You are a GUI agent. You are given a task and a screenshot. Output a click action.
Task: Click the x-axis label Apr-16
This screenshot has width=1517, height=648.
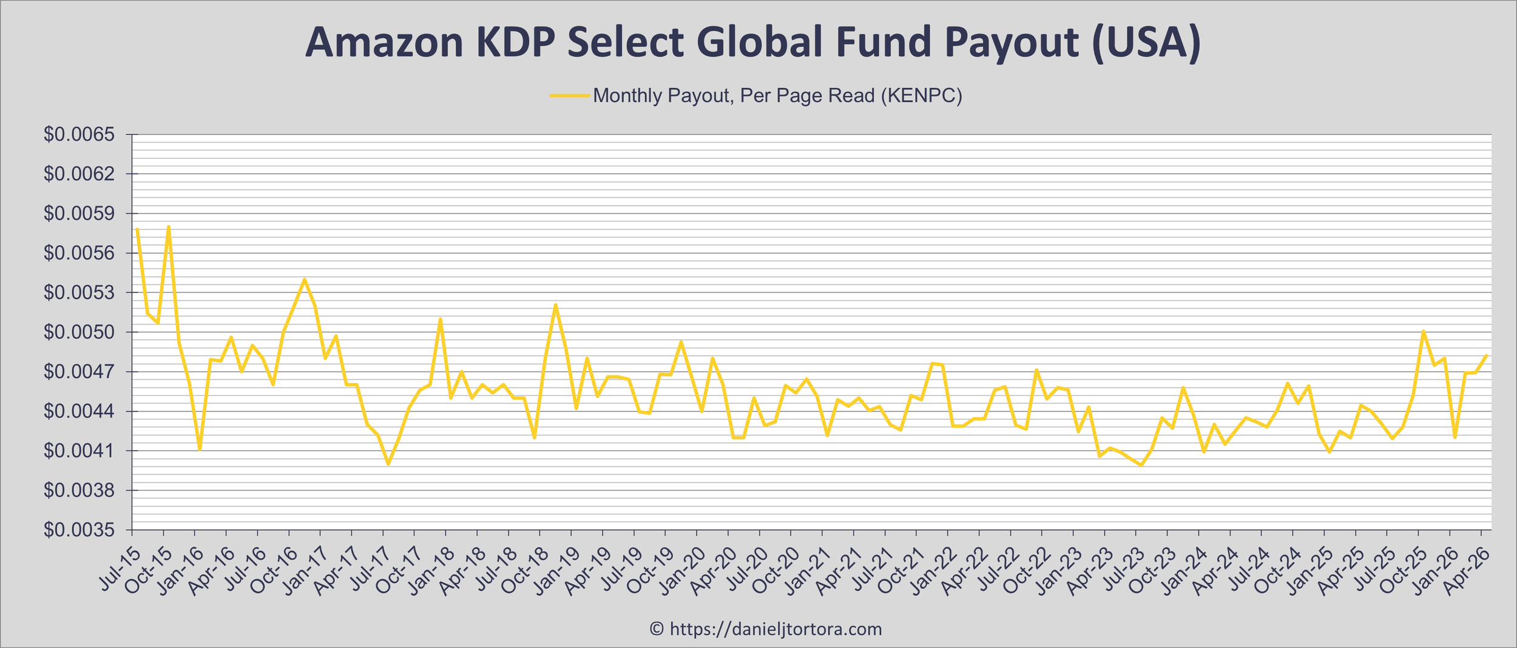click(212, 571)
